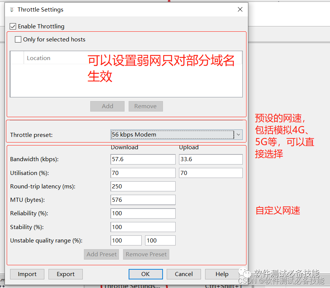
Task: Click second Unstable quality range field
Action: coord(160,240)
